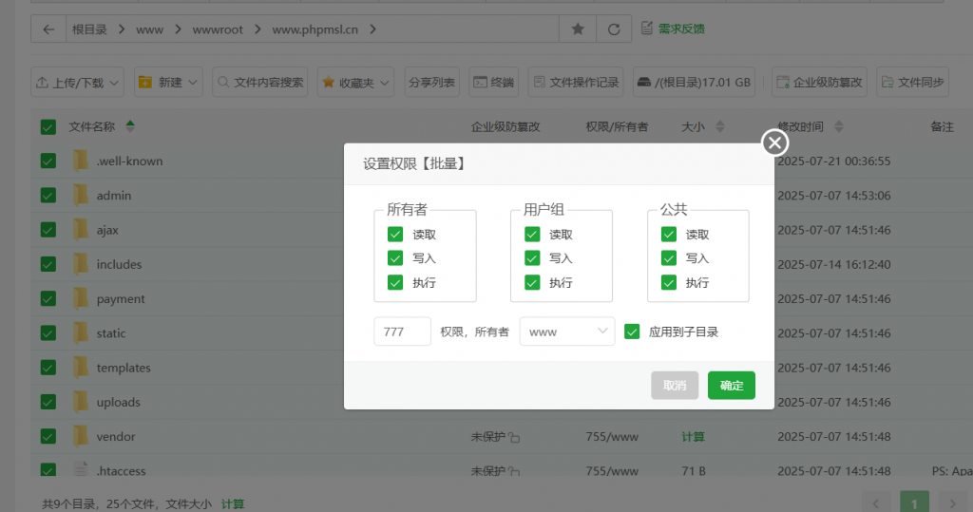Click the lock icon in vendor row
This screenshot has width=973, height=512.
pos(514,438)
